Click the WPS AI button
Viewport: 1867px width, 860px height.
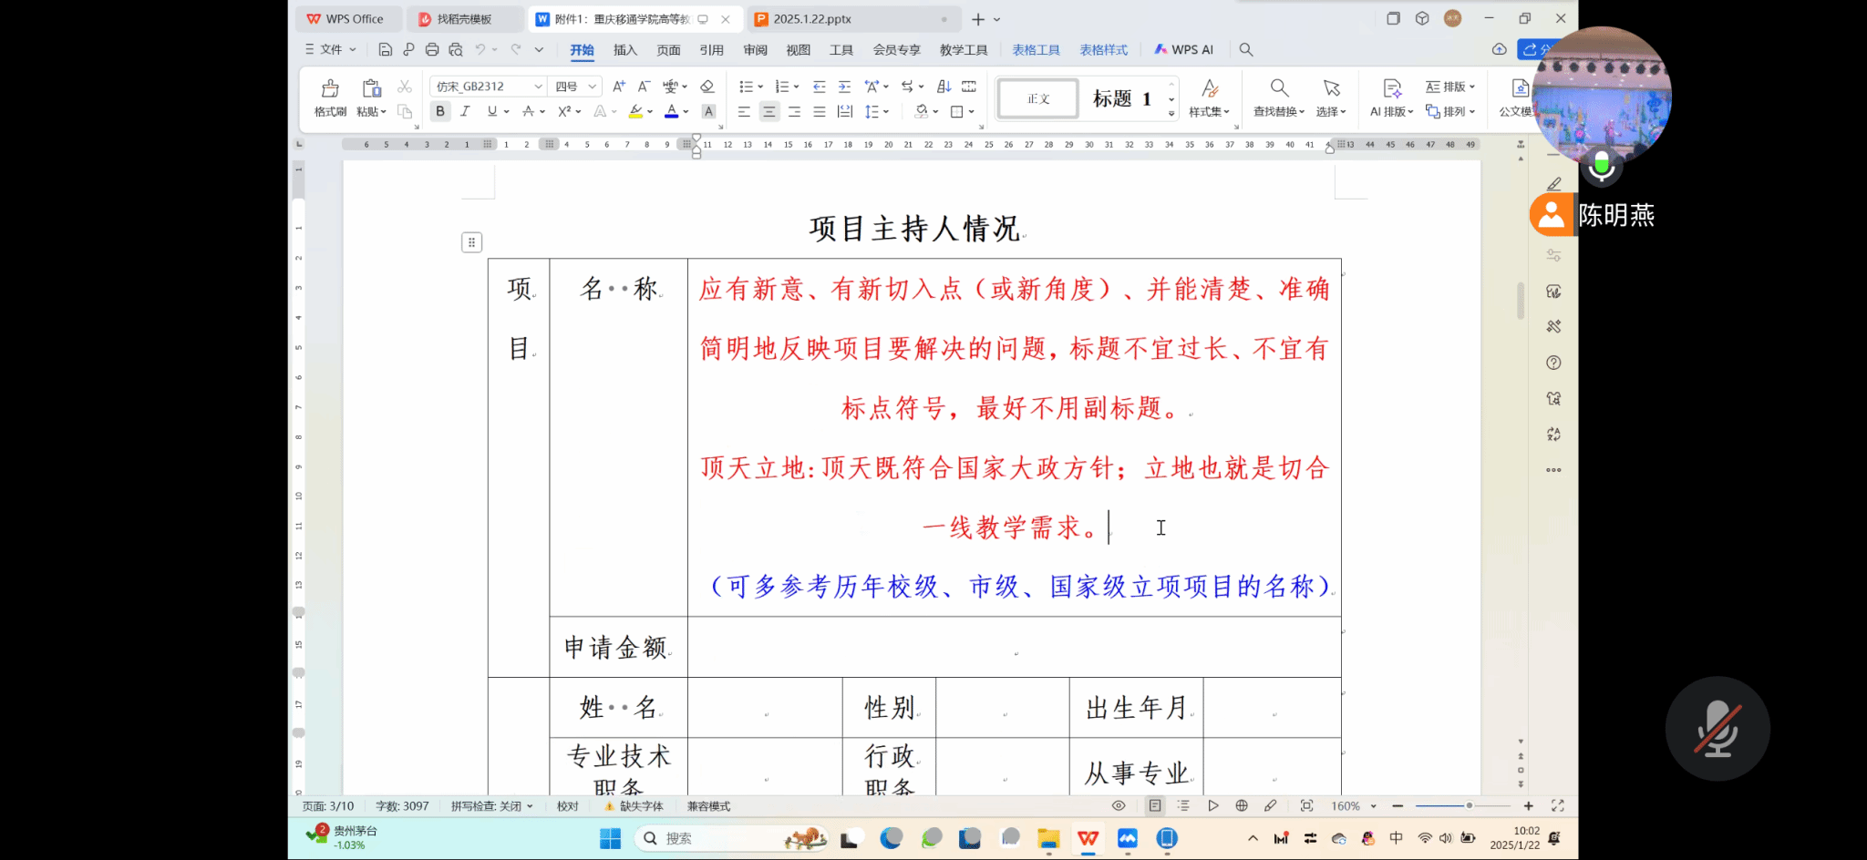coord(1183,50)
